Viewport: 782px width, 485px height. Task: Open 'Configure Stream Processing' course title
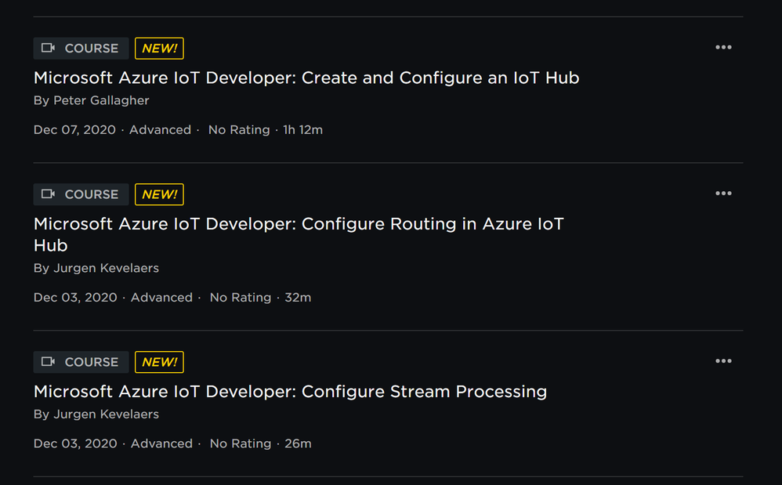(290, 391)
